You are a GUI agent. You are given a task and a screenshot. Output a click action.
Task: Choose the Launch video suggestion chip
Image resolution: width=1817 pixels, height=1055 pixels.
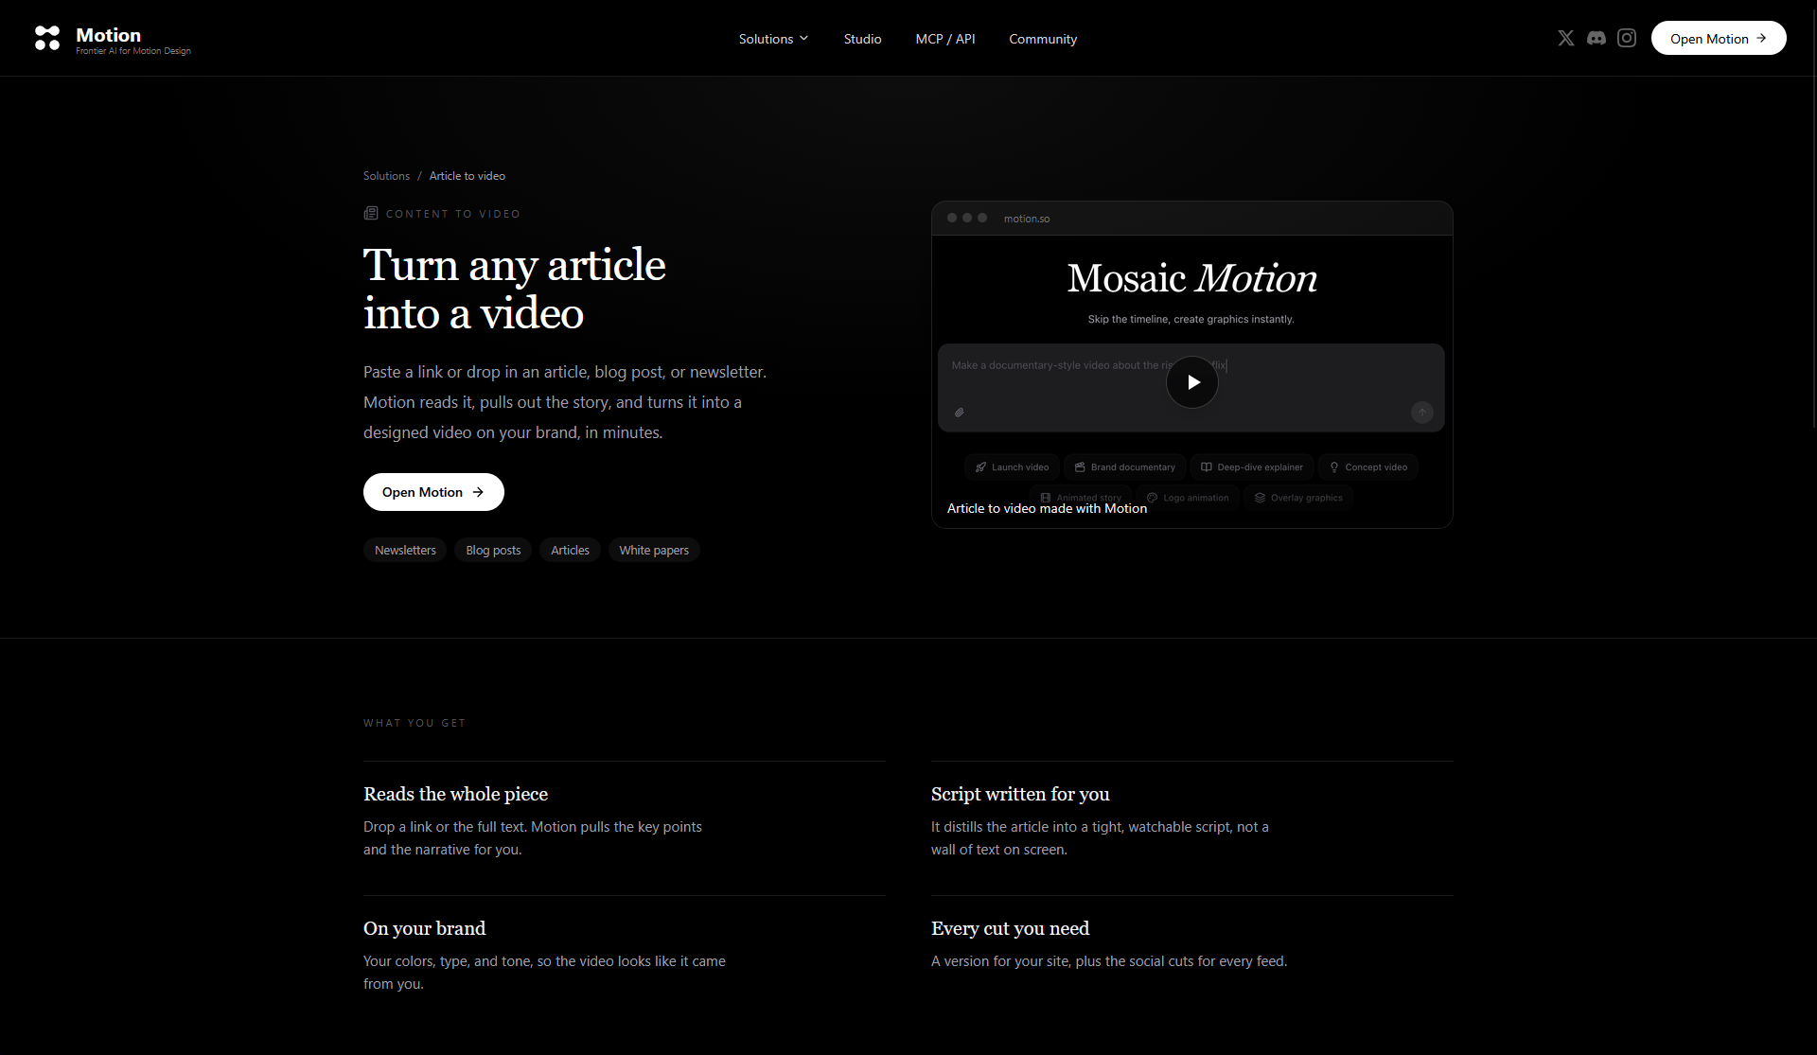click(x=1012, y=467)
